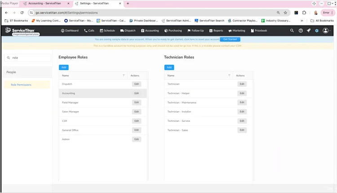Filter the Technician Roles Name column
The width and height of the screenshot is (337, 193).
tap(229, 75)
